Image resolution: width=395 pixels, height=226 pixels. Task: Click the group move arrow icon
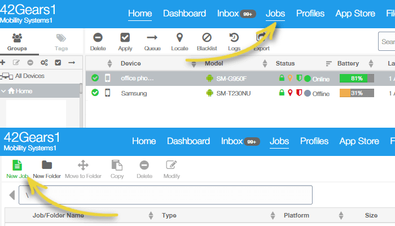72,62
